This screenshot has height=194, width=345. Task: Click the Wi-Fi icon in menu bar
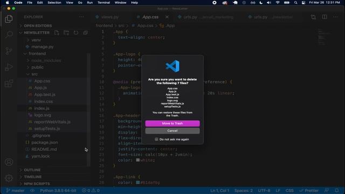point(278,3)
